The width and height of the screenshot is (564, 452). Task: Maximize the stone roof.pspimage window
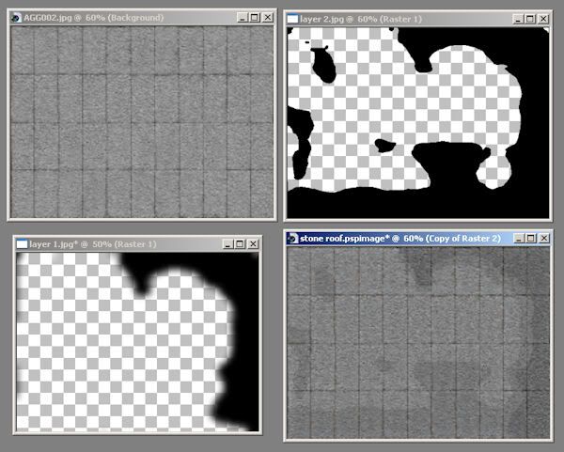click(x=531, y=238)
